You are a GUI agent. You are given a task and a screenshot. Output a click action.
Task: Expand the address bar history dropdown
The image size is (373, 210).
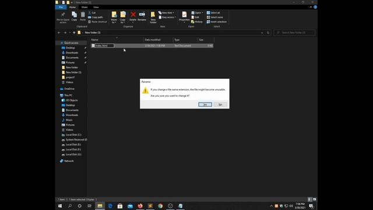[262, 33]
